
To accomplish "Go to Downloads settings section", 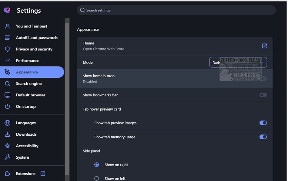I will 26,134.
